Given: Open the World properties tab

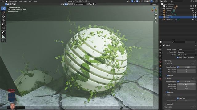Looking at the screenshot, I should point(160,62).
